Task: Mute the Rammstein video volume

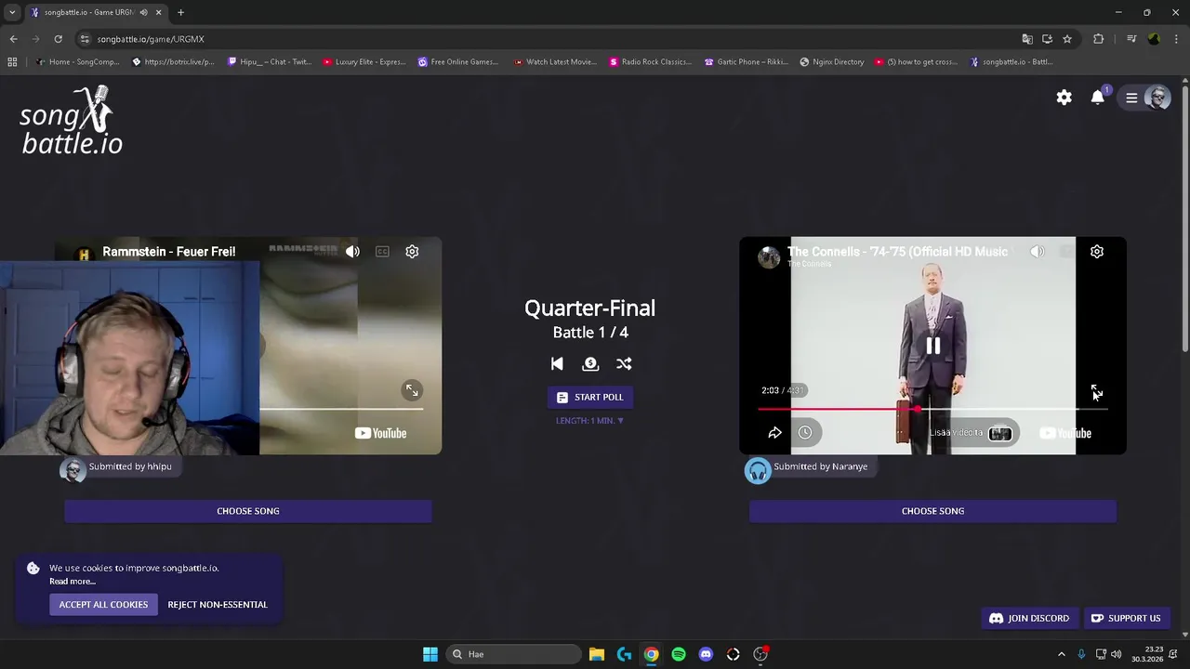Action: point(352,251)
